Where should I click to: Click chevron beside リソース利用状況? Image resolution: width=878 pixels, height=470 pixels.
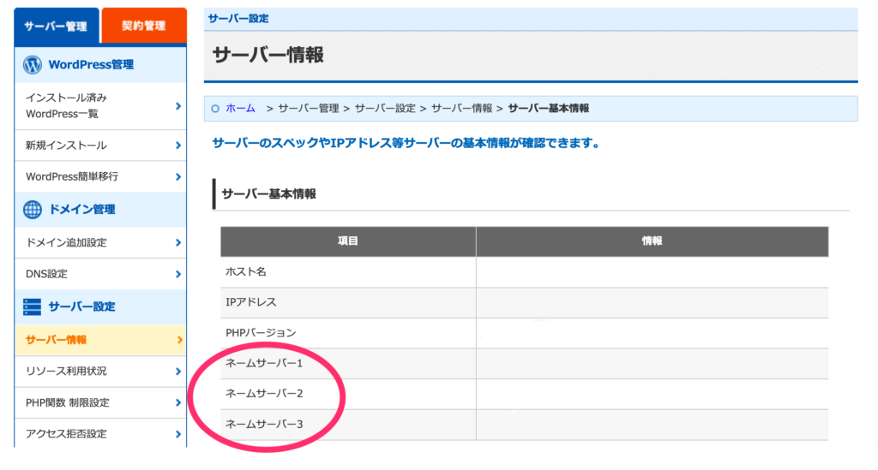[178, 371]
